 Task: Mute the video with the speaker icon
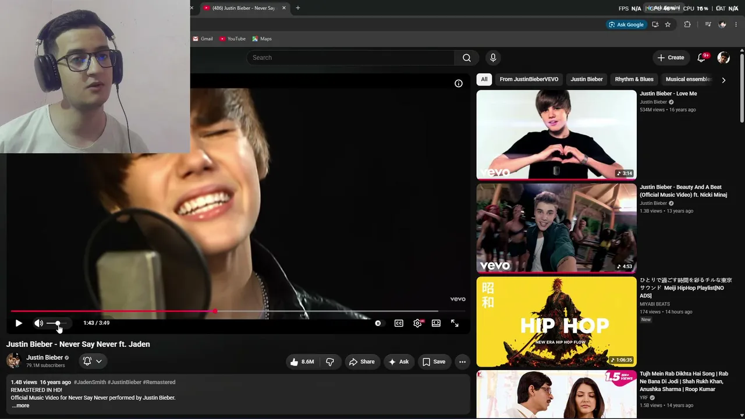(38, 323)
